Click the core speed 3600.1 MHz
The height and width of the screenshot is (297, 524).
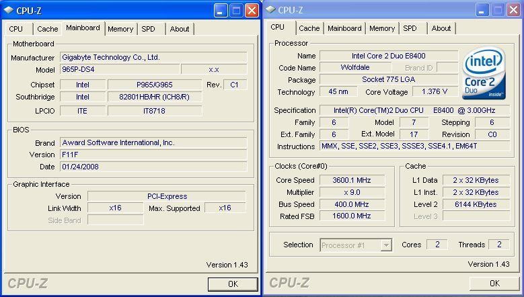[352, 180]
